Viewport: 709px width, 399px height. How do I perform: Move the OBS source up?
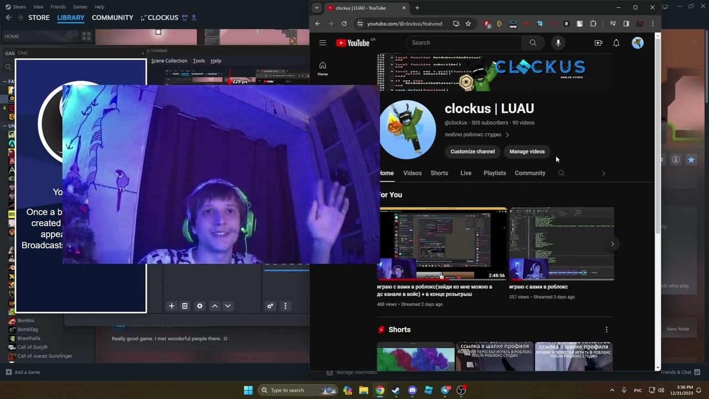(x=215, y=306)
